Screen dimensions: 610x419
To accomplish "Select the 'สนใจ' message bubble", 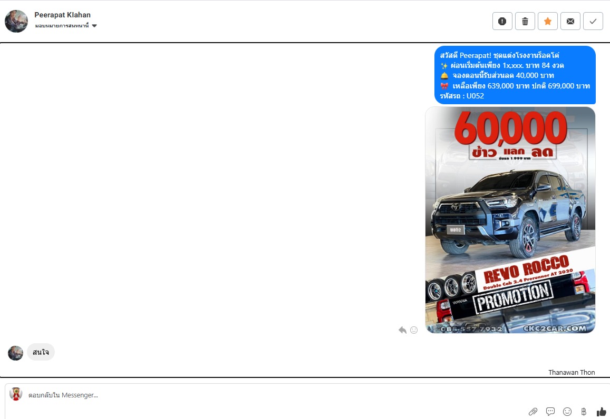I will [41, 352].
